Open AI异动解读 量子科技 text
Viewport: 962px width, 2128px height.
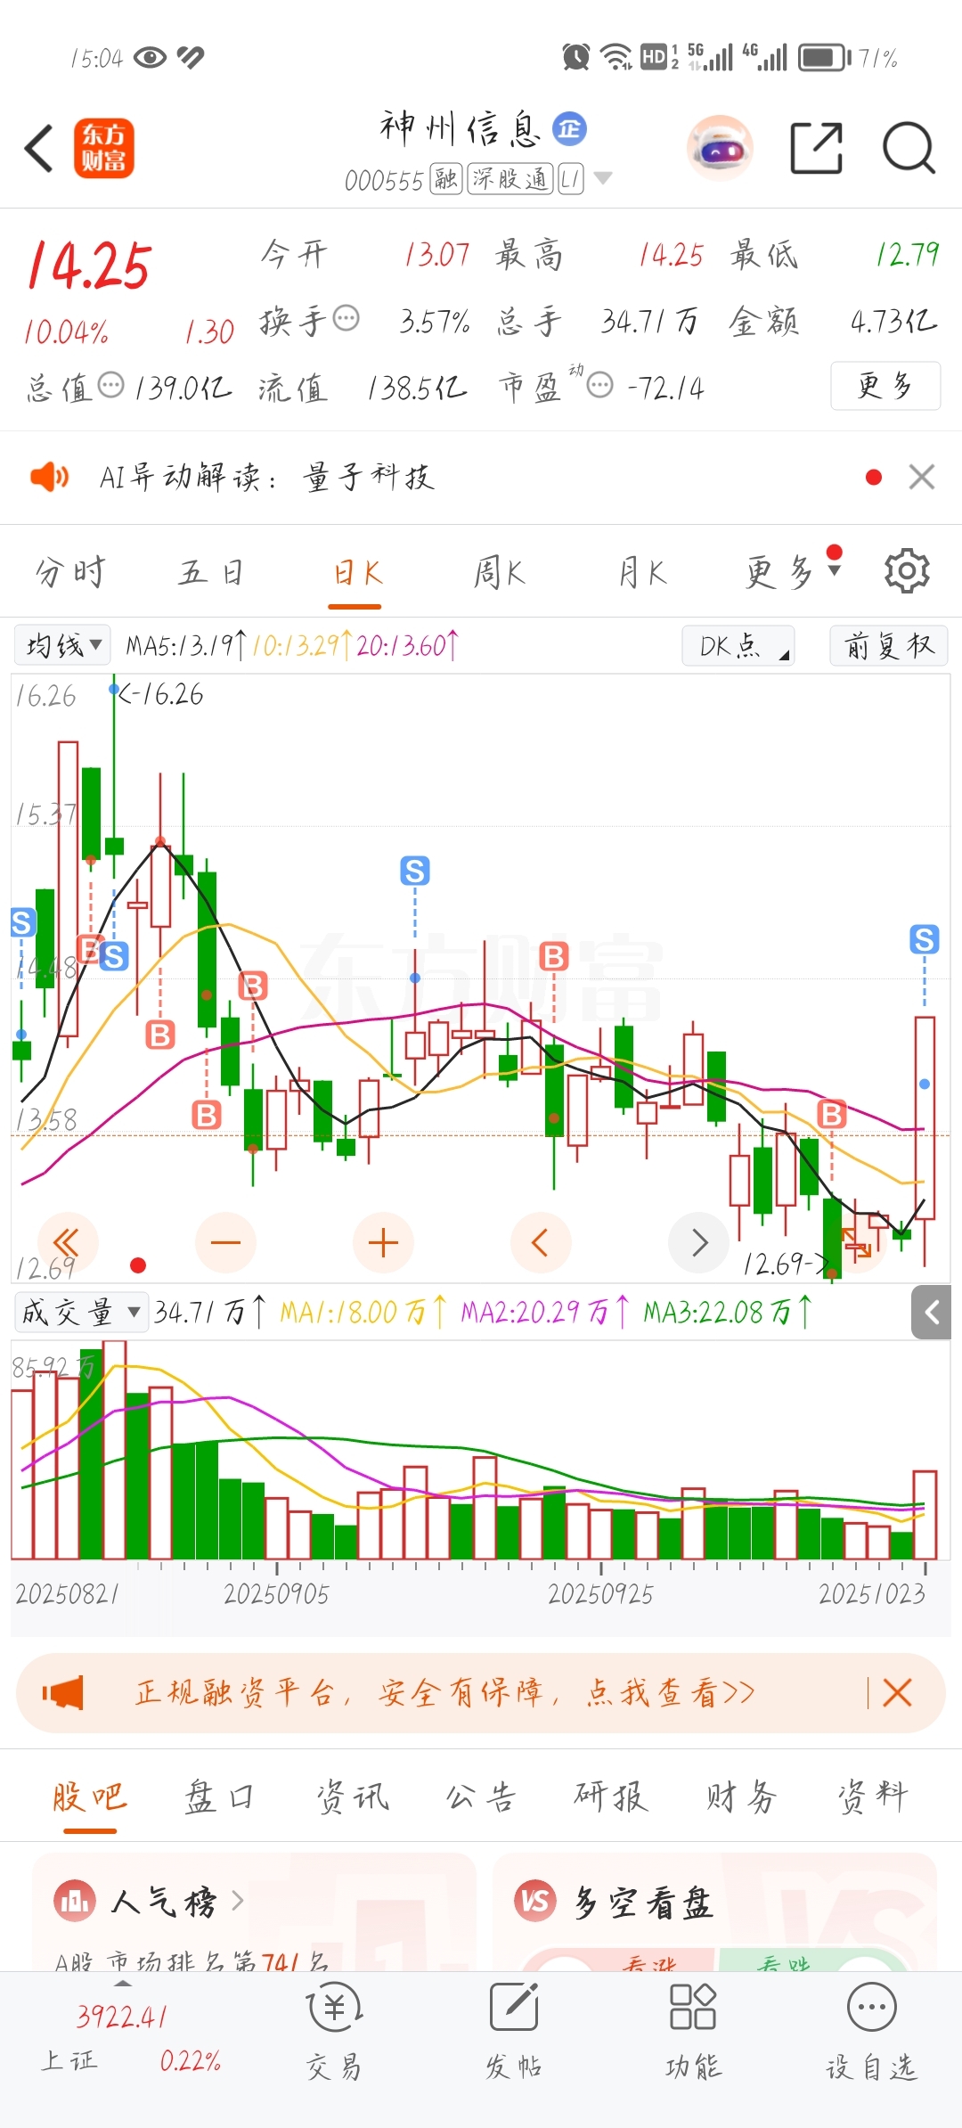pos(267,477)
